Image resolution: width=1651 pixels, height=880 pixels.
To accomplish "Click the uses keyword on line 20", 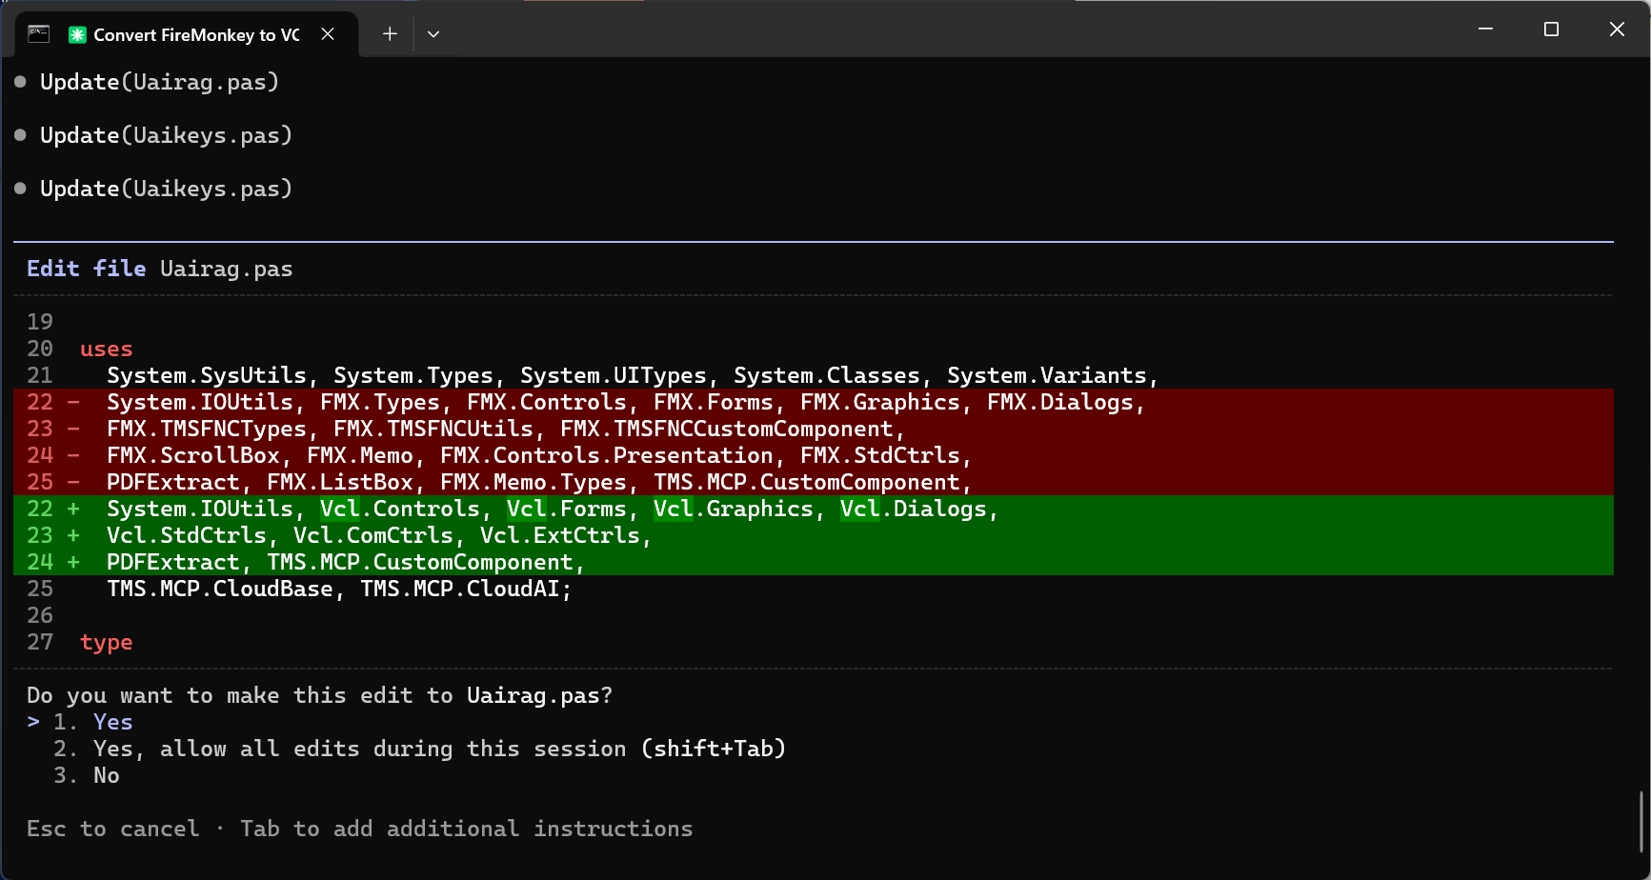I will (105, 349).
